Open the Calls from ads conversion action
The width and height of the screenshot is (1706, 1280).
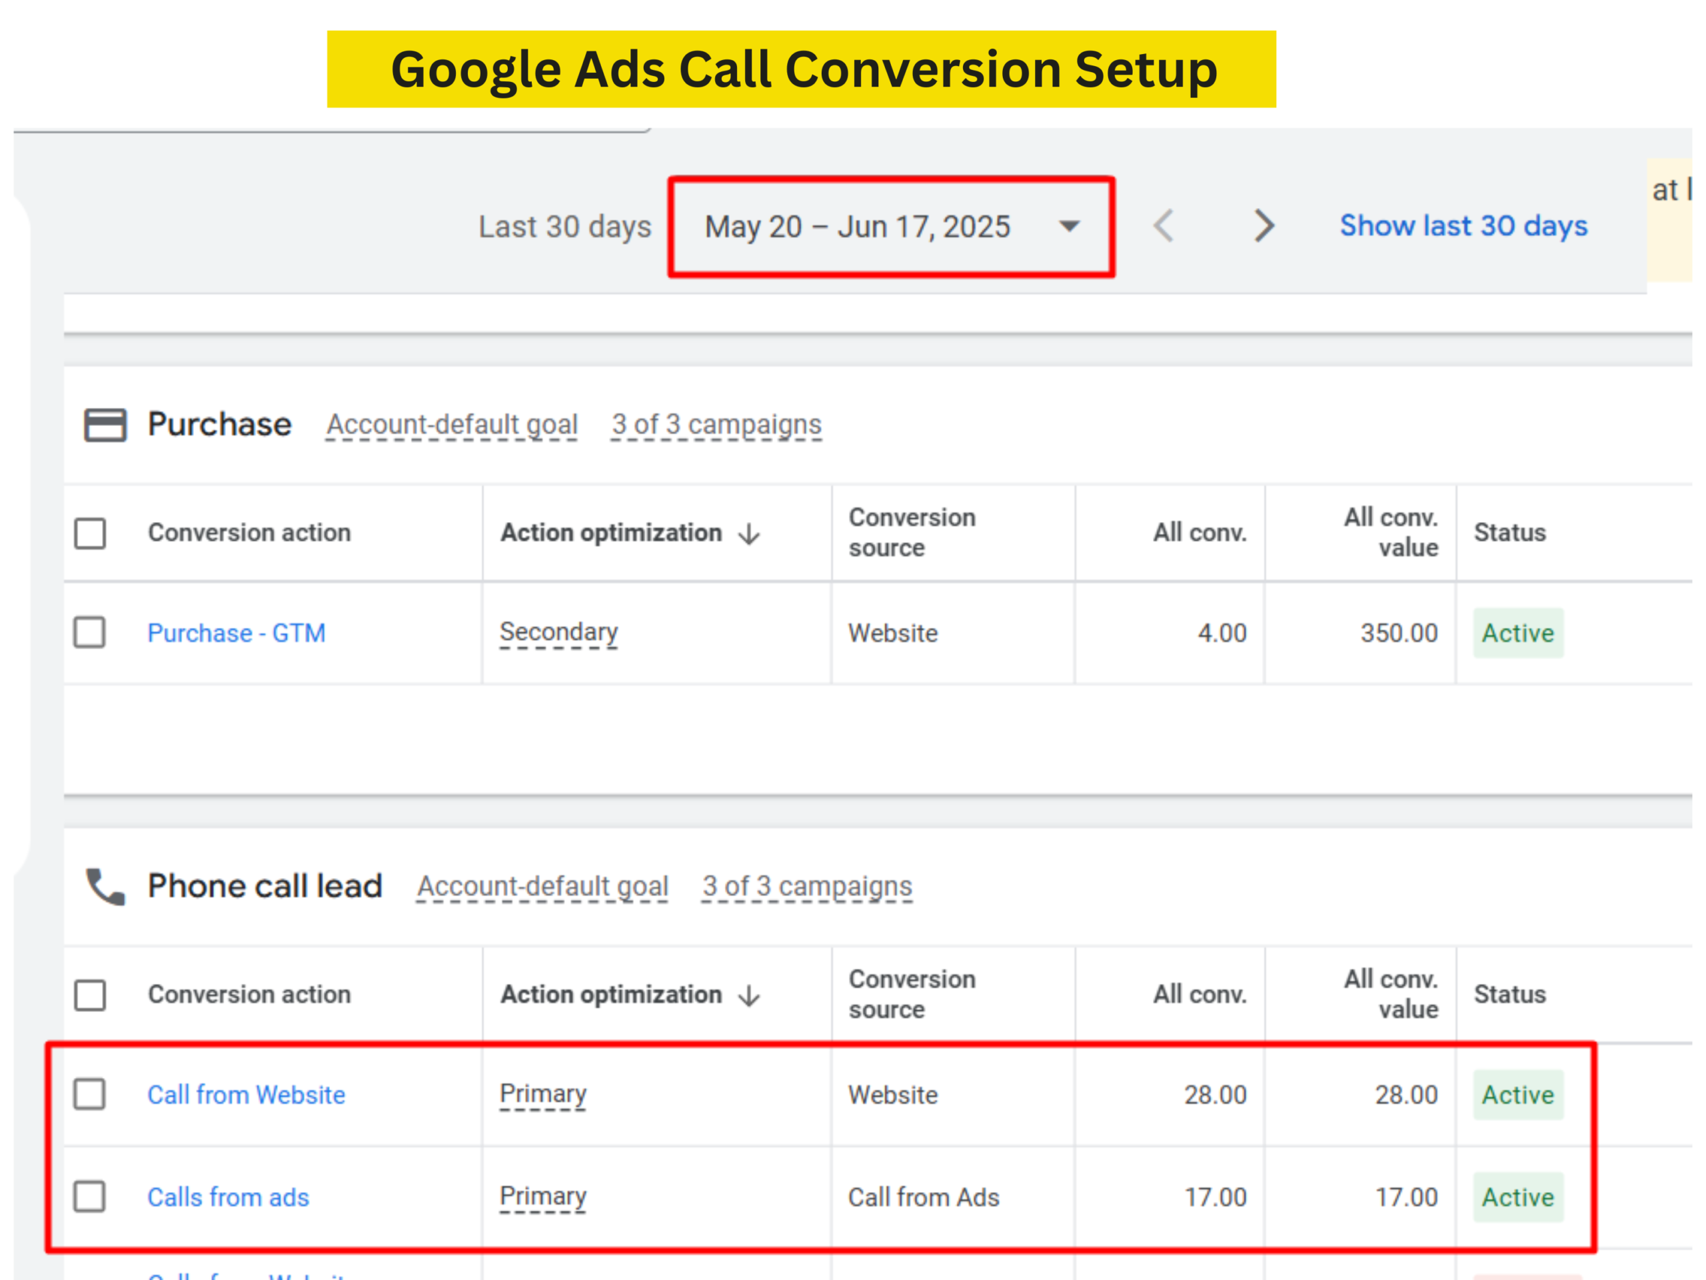click(x=229, y=1197)
